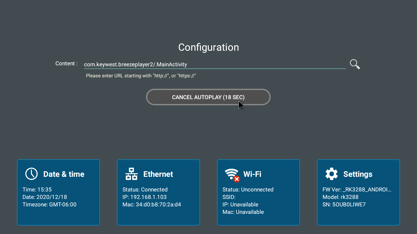Click the Content input field

pos(215,64)
